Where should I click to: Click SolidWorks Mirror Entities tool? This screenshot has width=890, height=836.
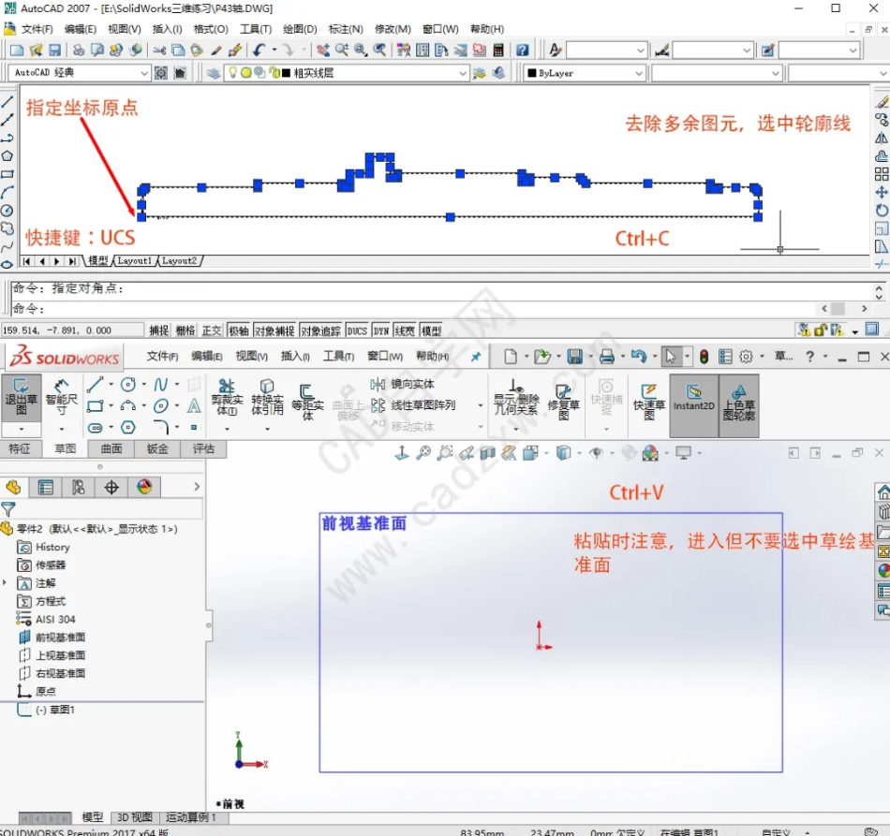(403, 385)
